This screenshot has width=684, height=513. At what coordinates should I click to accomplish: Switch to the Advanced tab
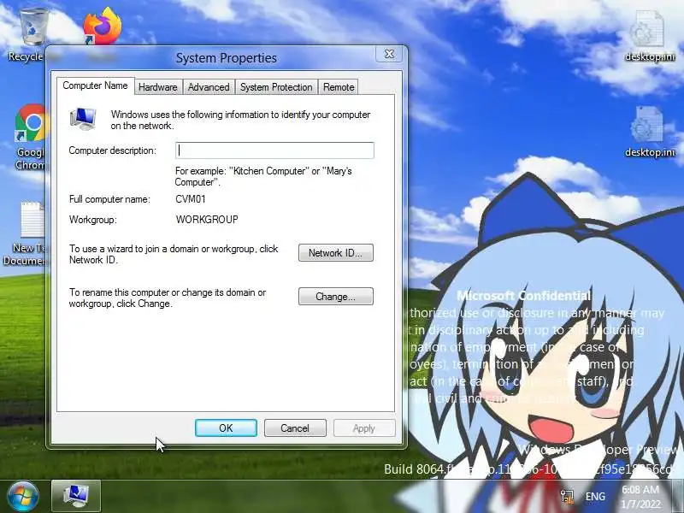(209, 87)
